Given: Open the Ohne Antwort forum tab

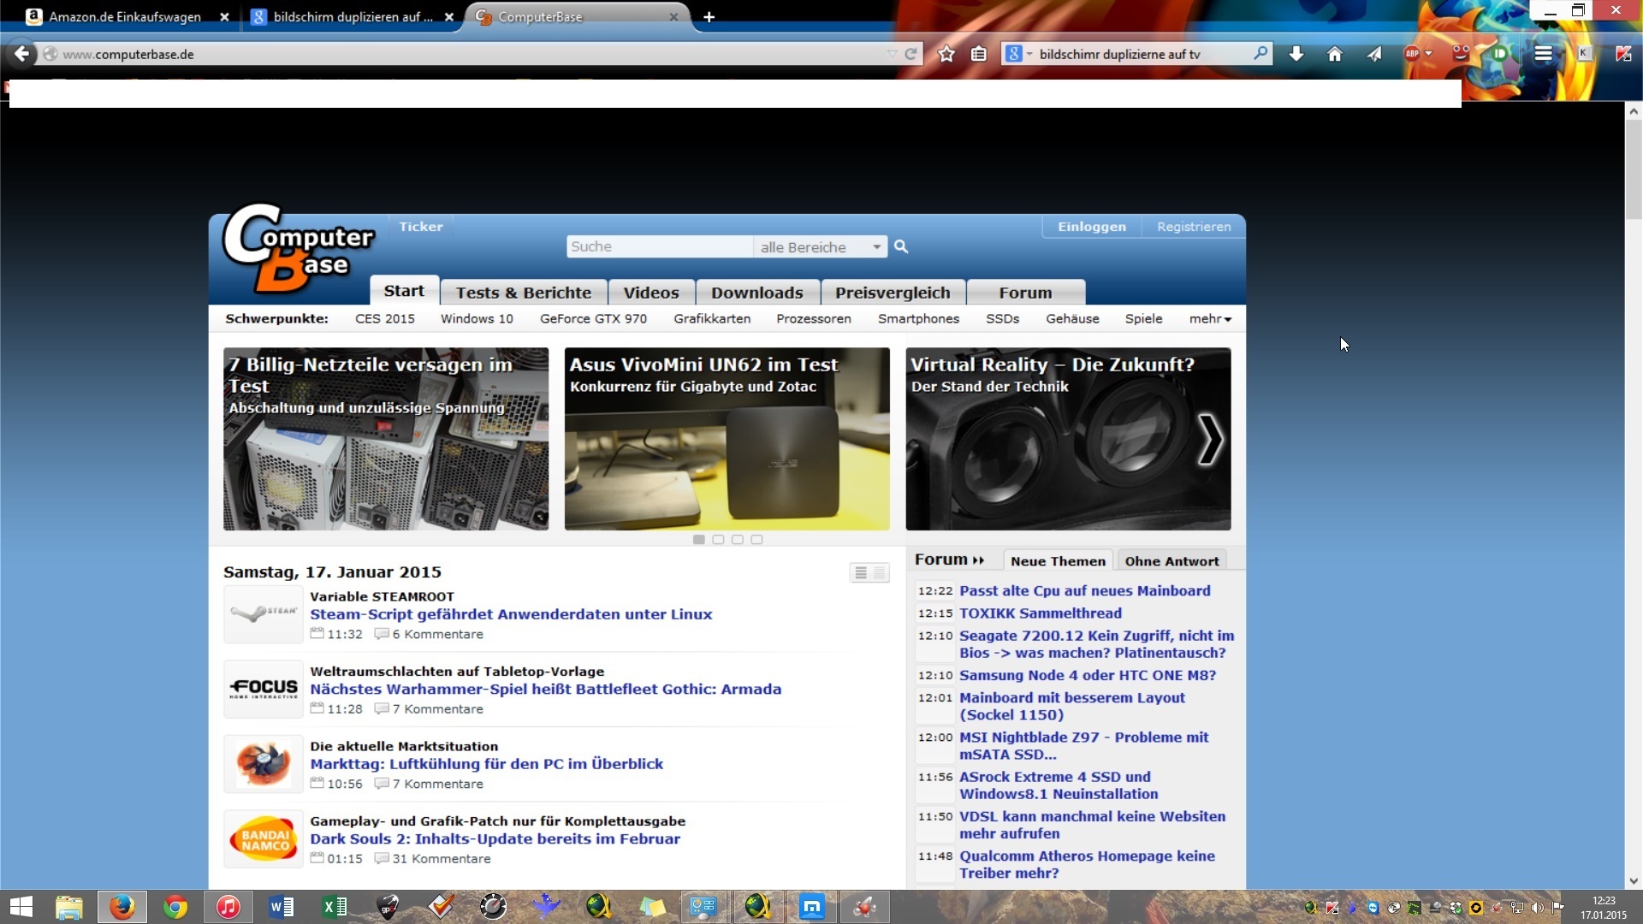Looking at the screenshot, I should point(1171,561).
